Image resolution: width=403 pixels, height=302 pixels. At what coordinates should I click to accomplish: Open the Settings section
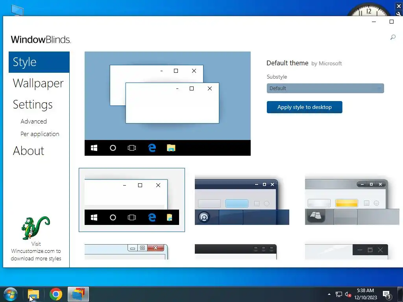[33, 105]
